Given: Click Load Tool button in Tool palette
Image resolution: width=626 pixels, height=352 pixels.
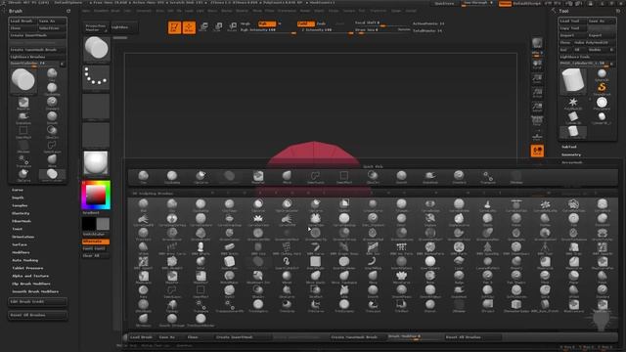Looking at the screenshot, I should click(x=572, y=21).
